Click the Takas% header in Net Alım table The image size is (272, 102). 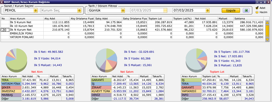(68, 76)
